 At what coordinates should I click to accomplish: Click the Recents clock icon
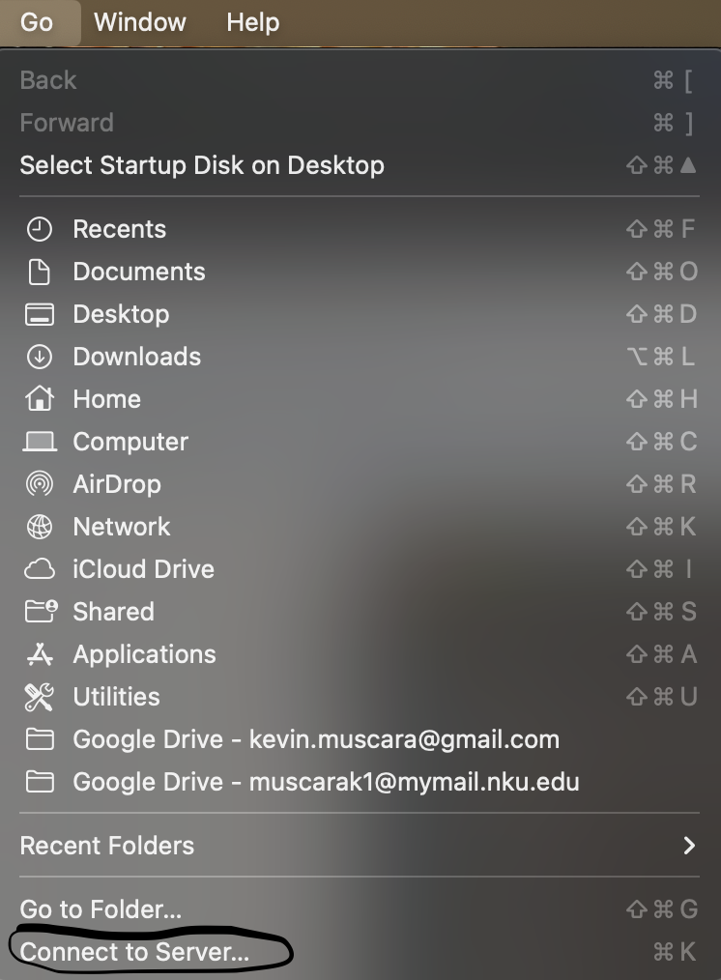[x=39, y=229]
